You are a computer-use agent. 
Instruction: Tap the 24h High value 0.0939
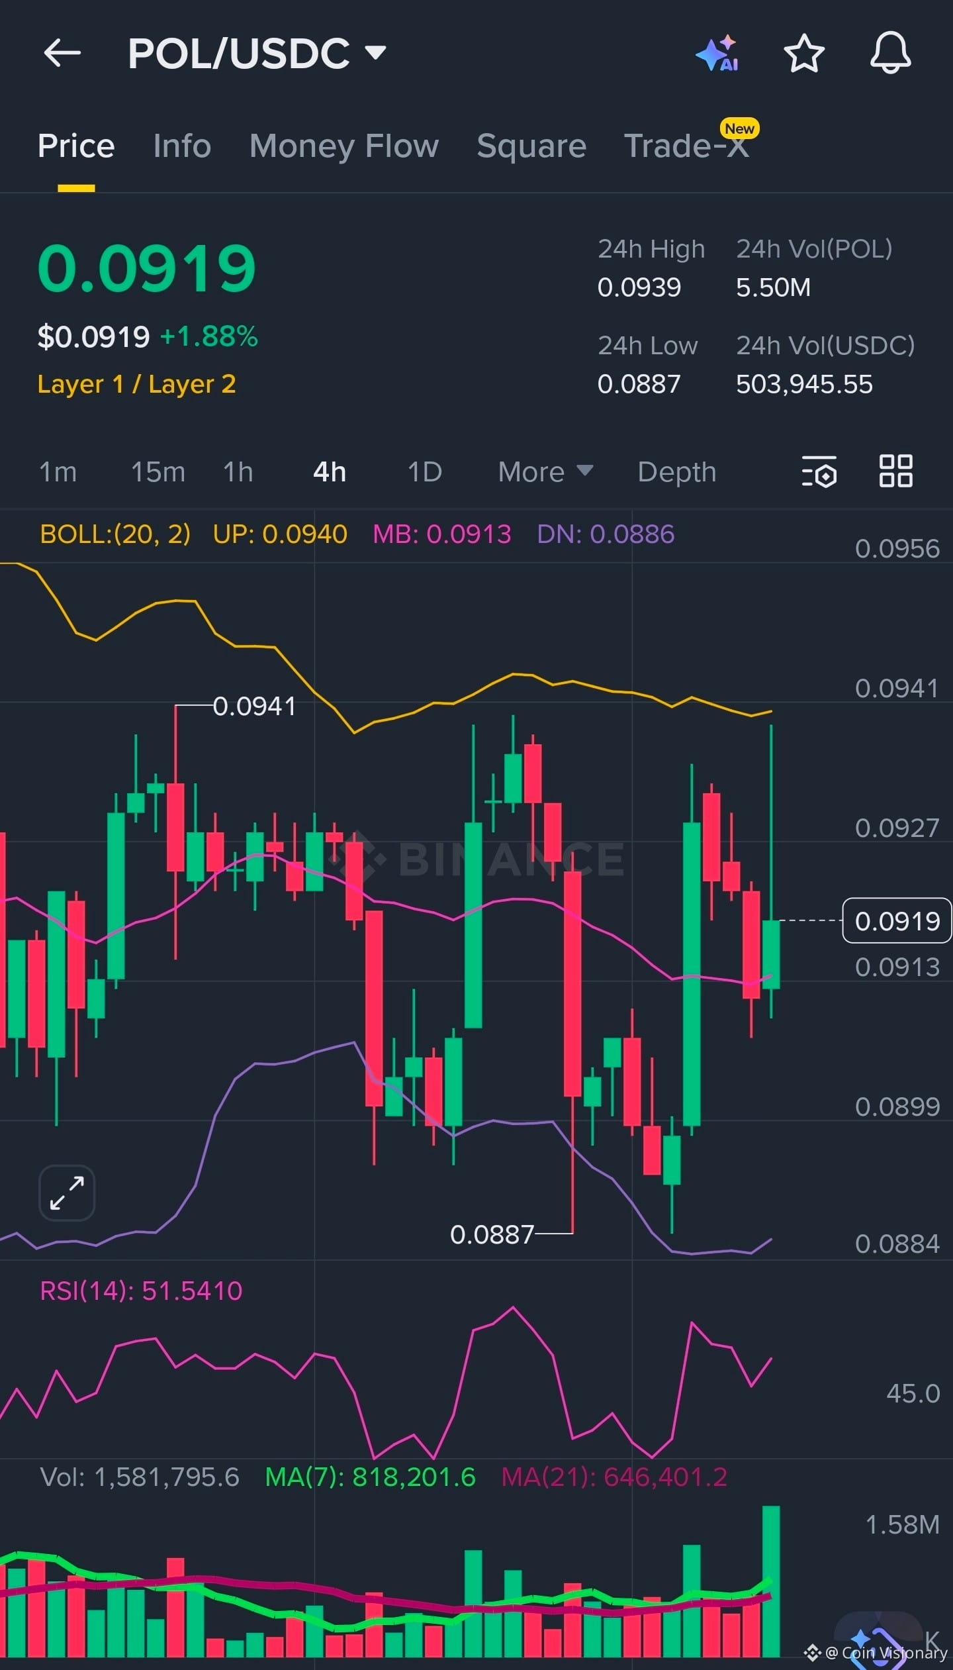639,287
